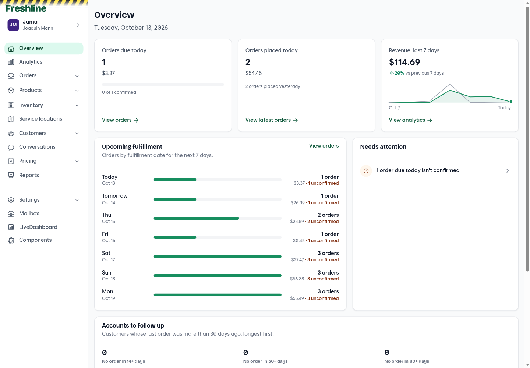Click the '$114.69' revenue value
The height and width of the screenshot is (368, 530).
(404, 62)
